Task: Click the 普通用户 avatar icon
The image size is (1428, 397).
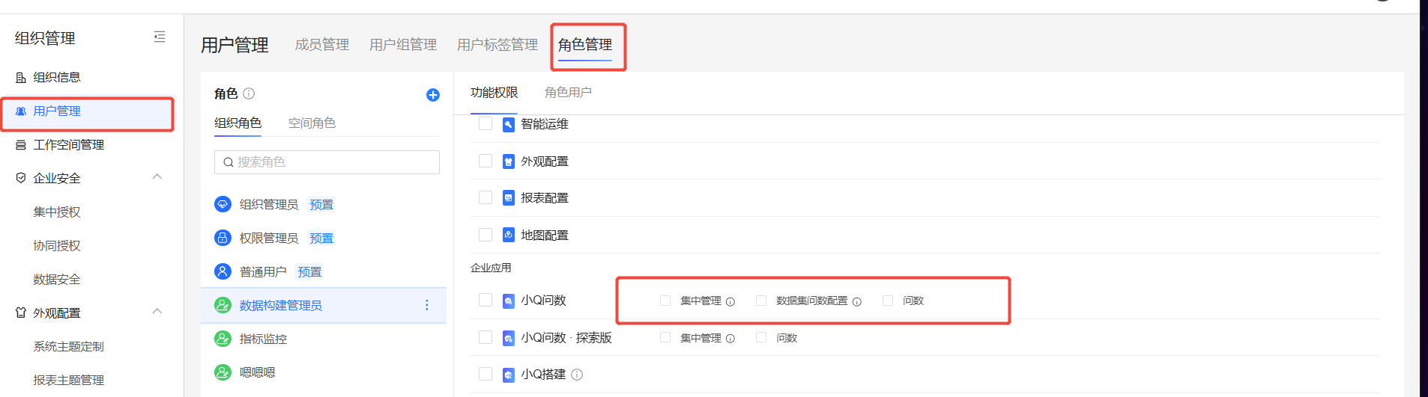Action: (223, 271)
